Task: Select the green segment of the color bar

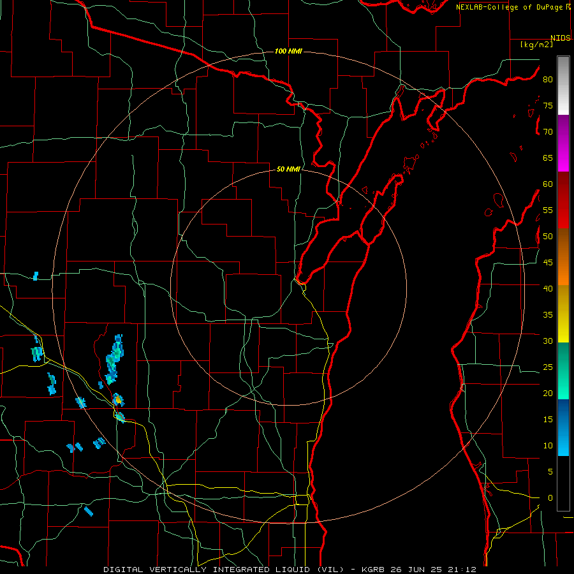Action: (563, 371)
